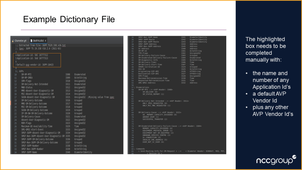Click the SMSF-3GPP-Name entry at line 34
Viewport: 302px width, 170px height.
coord(29,152)
